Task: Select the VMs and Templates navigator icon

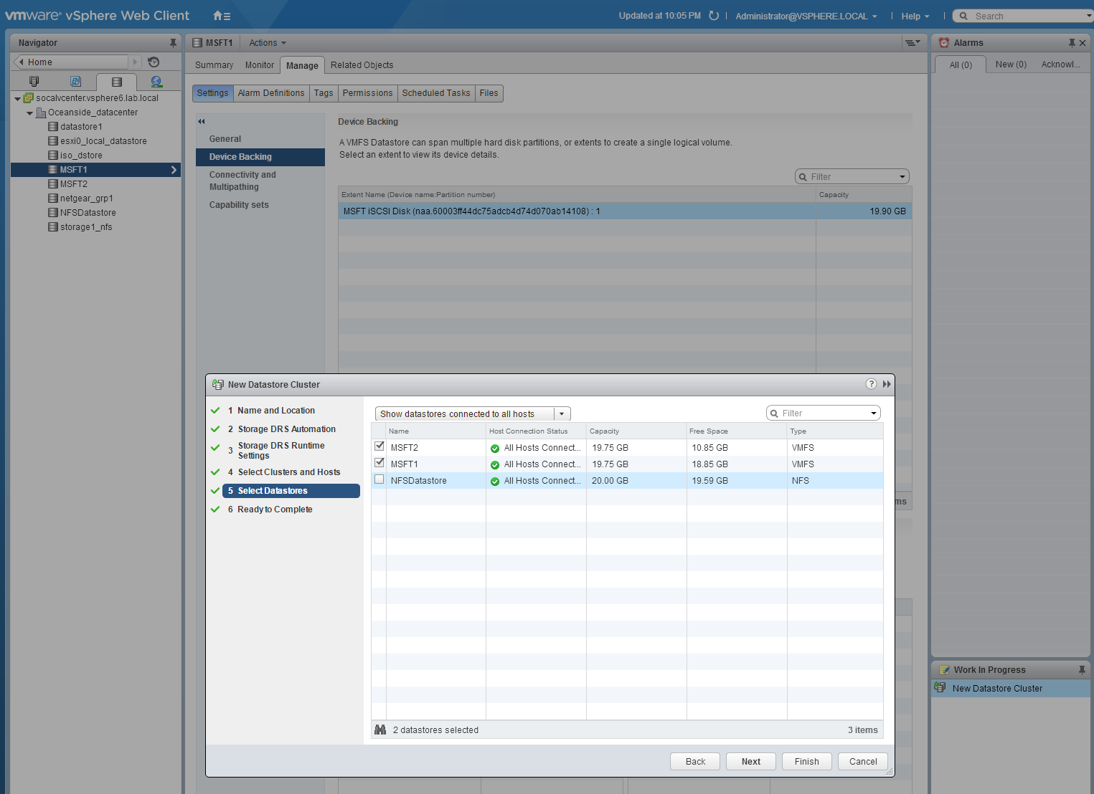Action: click(75, 82)
